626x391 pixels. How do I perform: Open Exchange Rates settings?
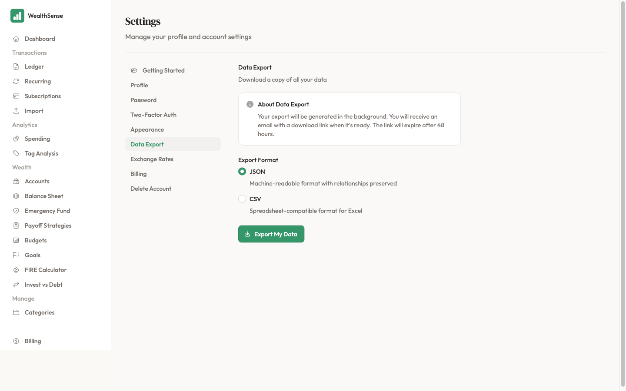point(173,159)
